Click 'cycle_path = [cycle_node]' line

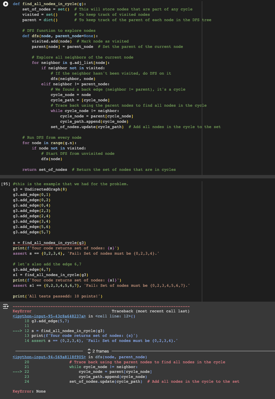[x=80, y=100]
